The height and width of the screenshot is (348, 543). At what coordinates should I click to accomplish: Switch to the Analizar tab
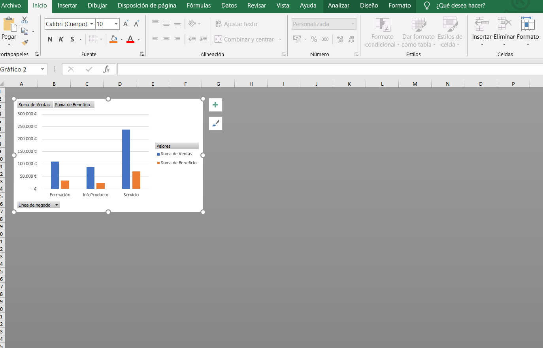tap(339, 6)
